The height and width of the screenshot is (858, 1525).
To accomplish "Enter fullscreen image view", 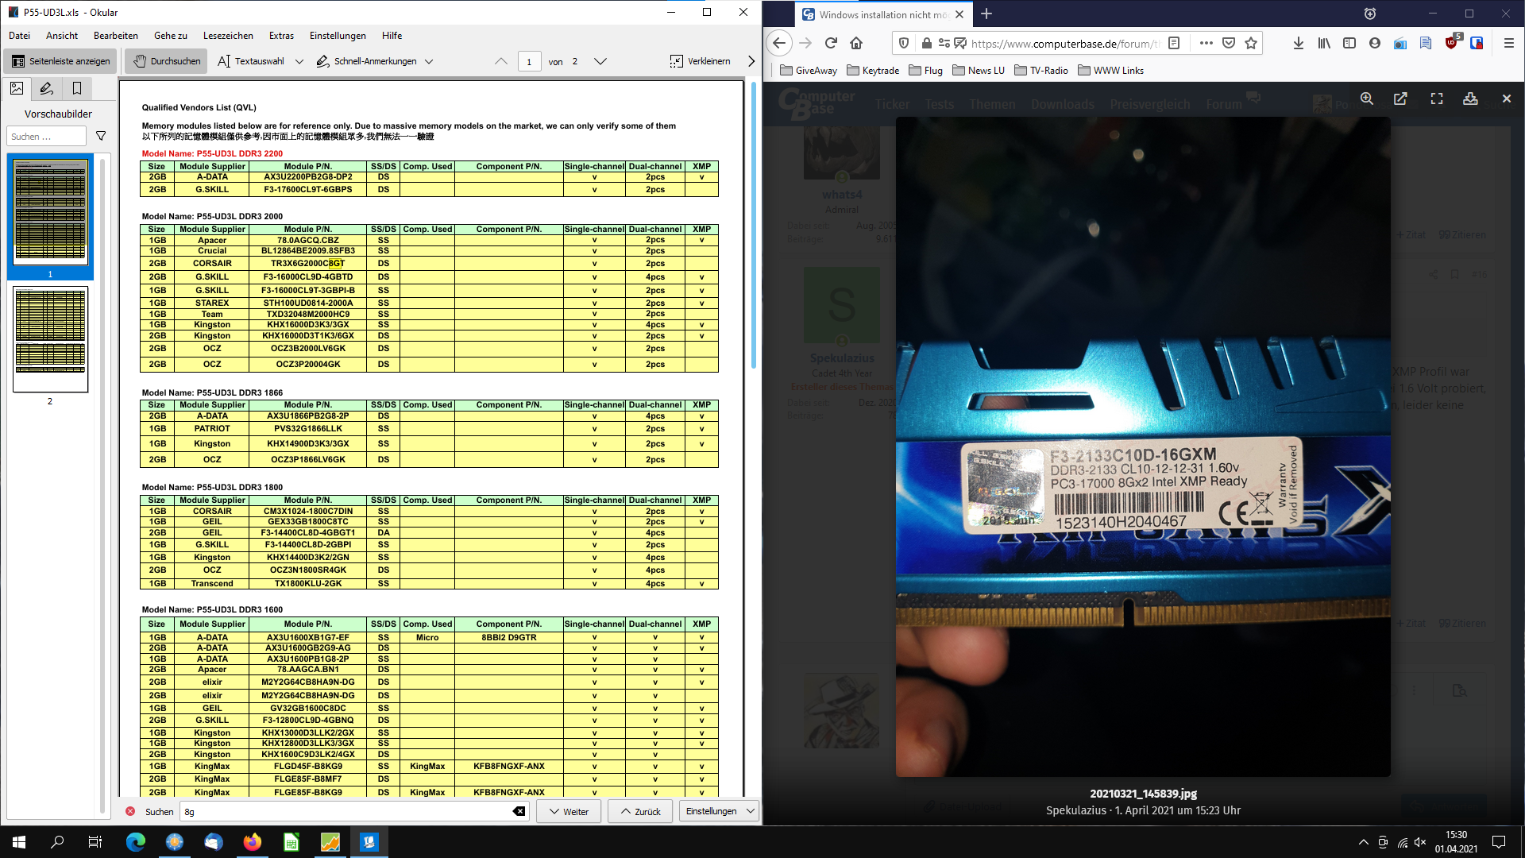I will point(1436,99).
